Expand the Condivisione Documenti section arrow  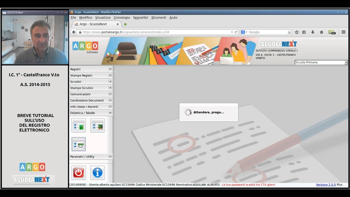[x=110, y=100]
